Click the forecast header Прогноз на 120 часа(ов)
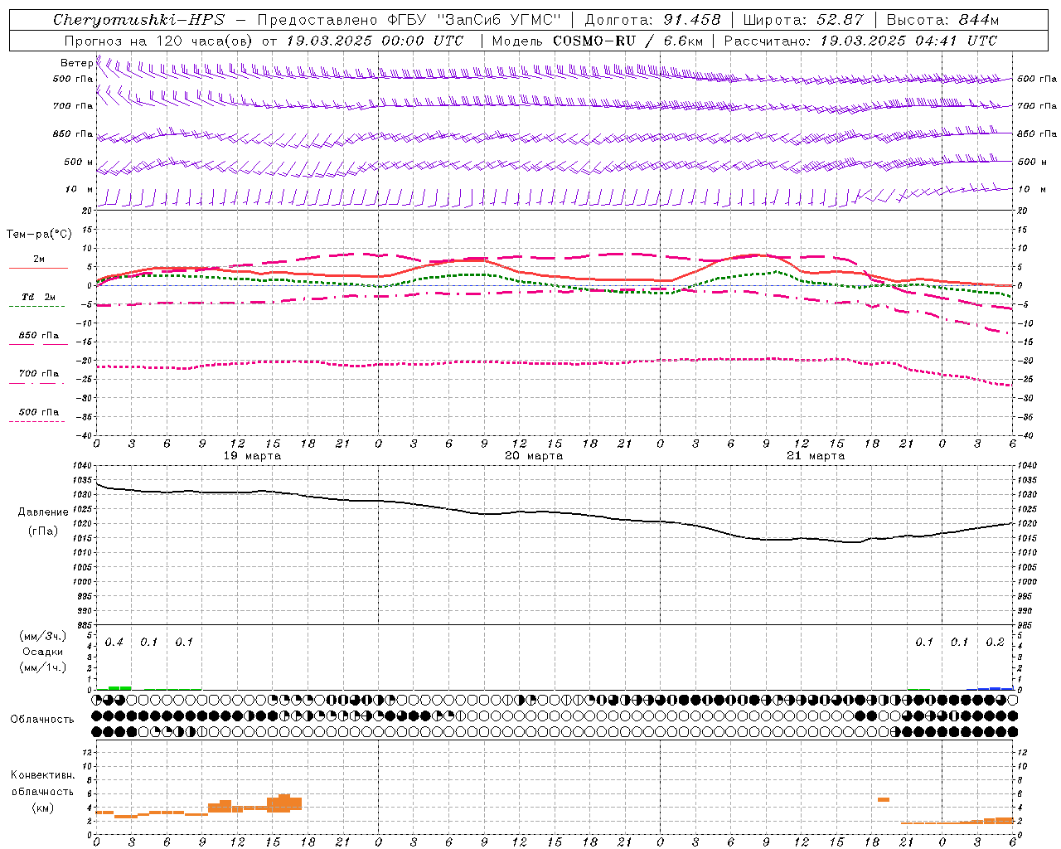1061x849 pixels. click(158, 41)
